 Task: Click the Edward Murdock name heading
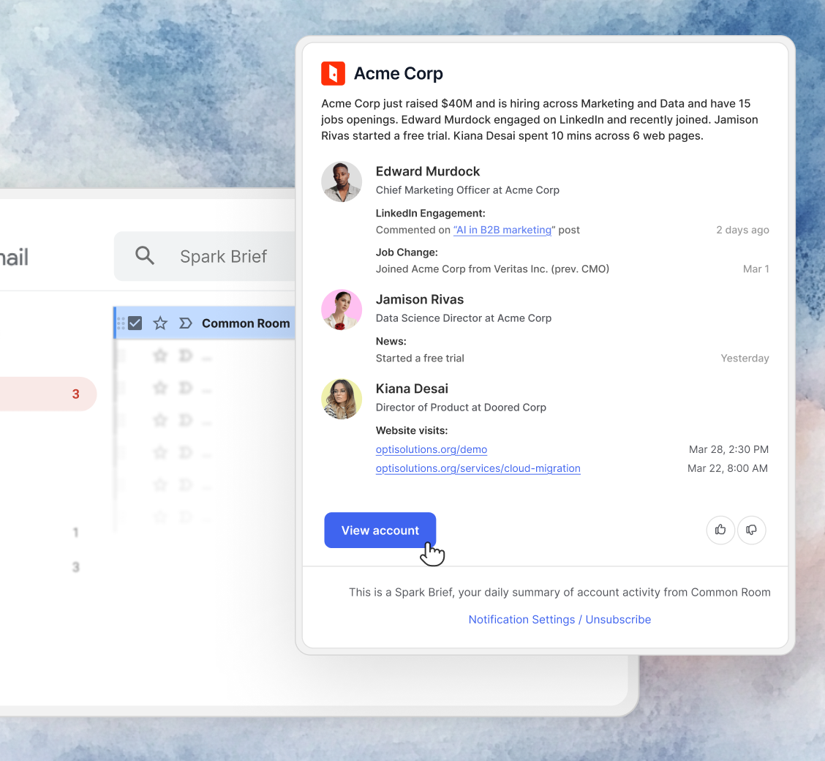tap(427, 171)
